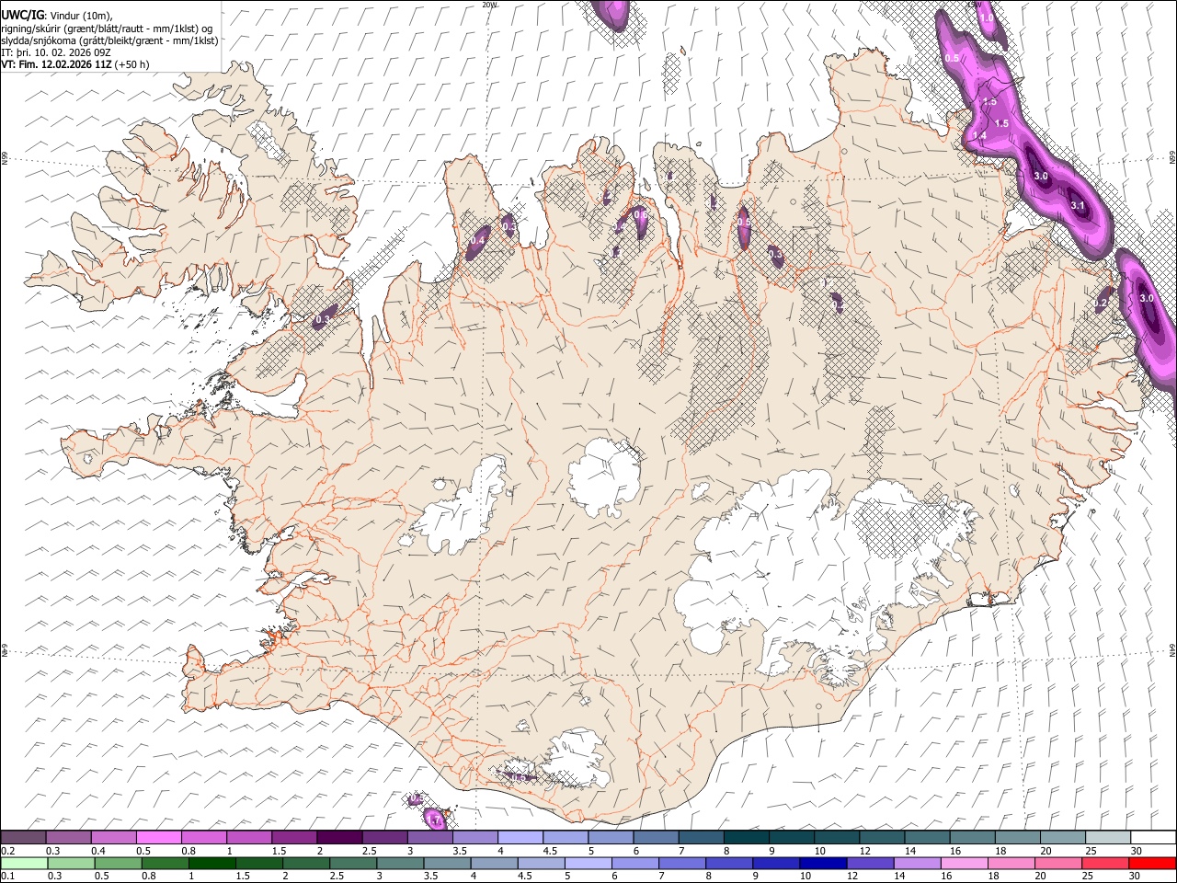Click lower legend pale green swatch starting at 0.1
Image resolution: width=1177 pixels, height=883 pixels.
click(24, 863)
